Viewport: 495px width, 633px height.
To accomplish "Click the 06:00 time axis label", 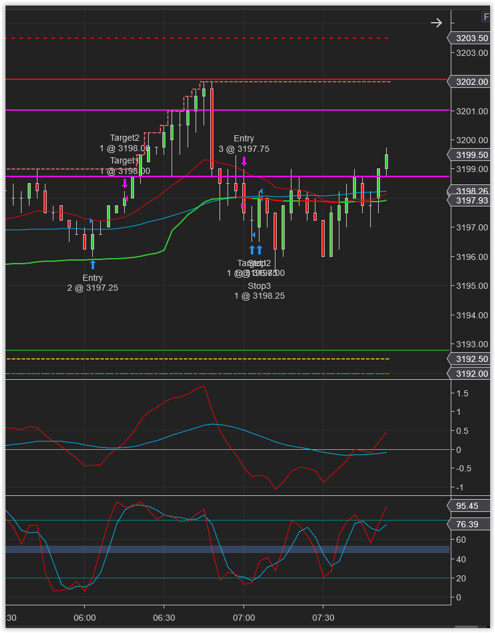I will click(85, 618).
